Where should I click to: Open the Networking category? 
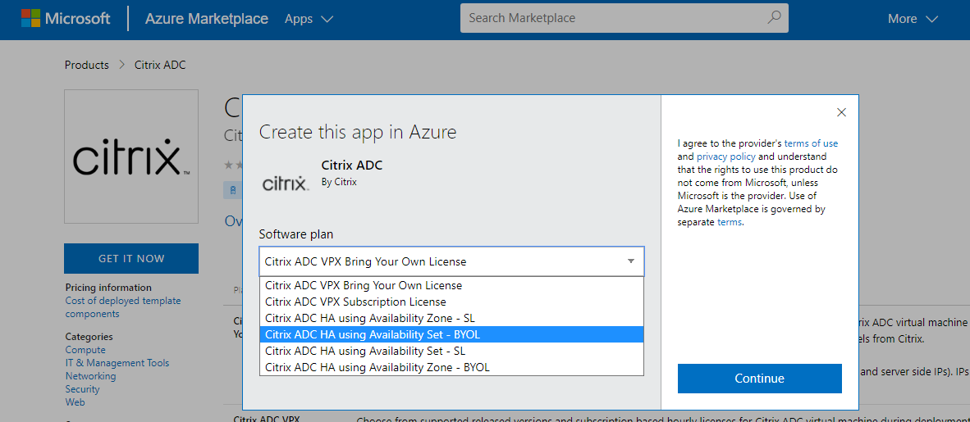coord(90,375)
